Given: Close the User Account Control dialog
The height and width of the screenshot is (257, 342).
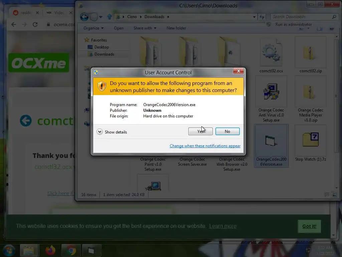Looking at the screenshot, I should 238,71.
